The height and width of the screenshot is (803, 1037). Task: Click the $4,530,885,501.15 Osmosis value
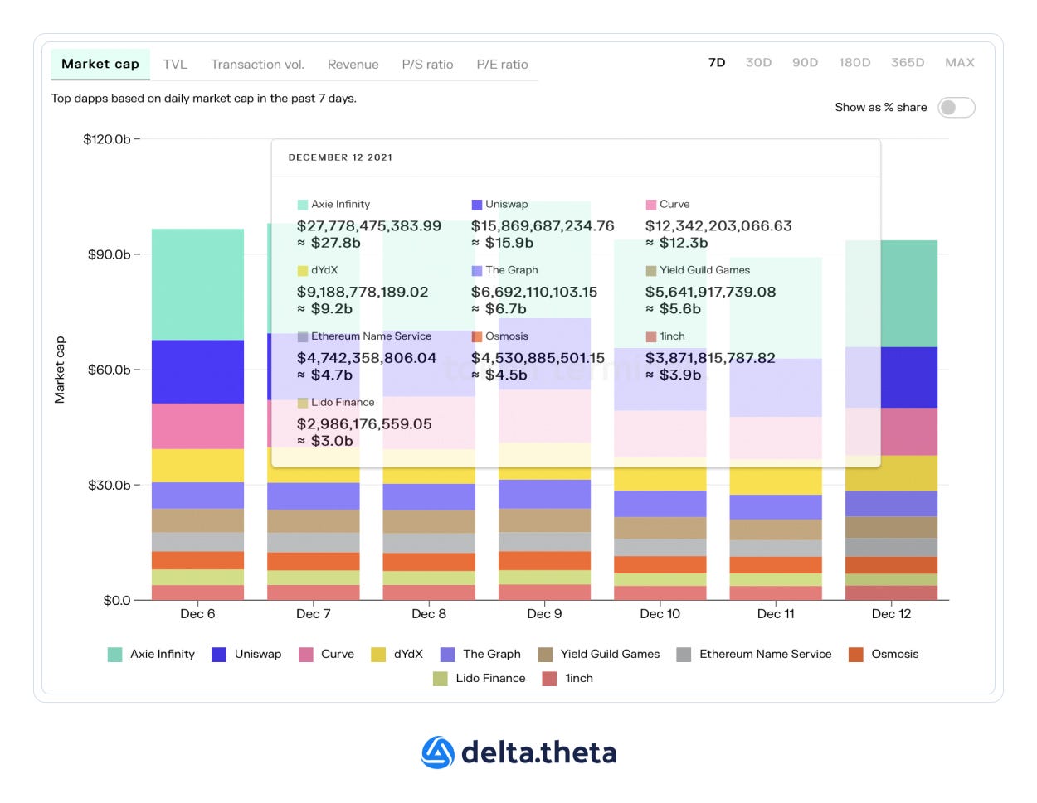pos(538,358)
